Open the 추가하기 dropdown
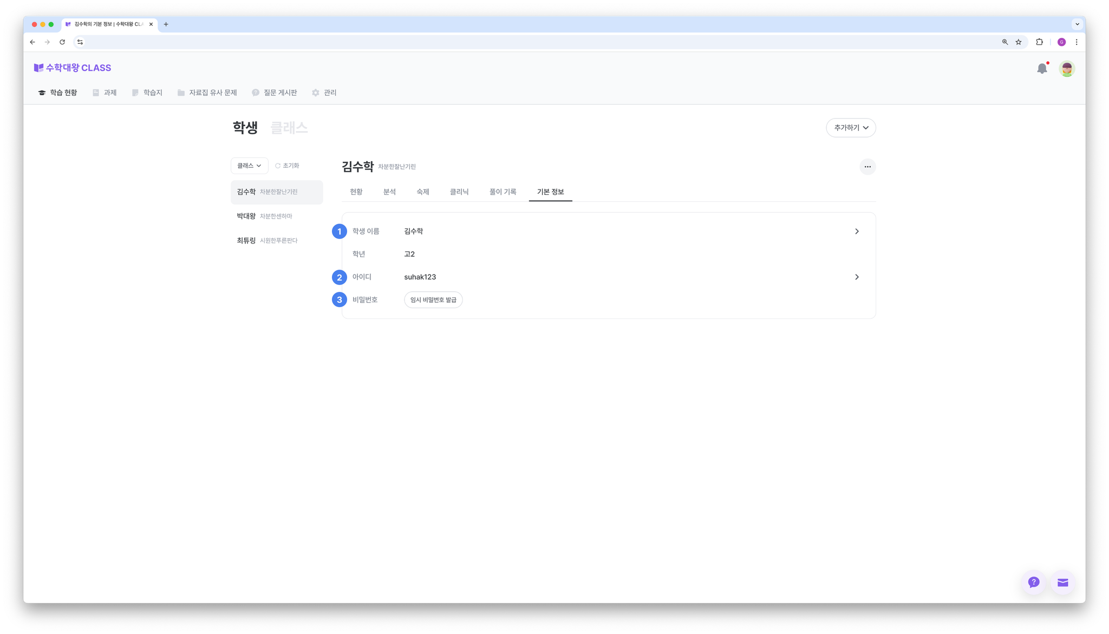Screen dimensions: 1109x634 click(x=851, y=128)
